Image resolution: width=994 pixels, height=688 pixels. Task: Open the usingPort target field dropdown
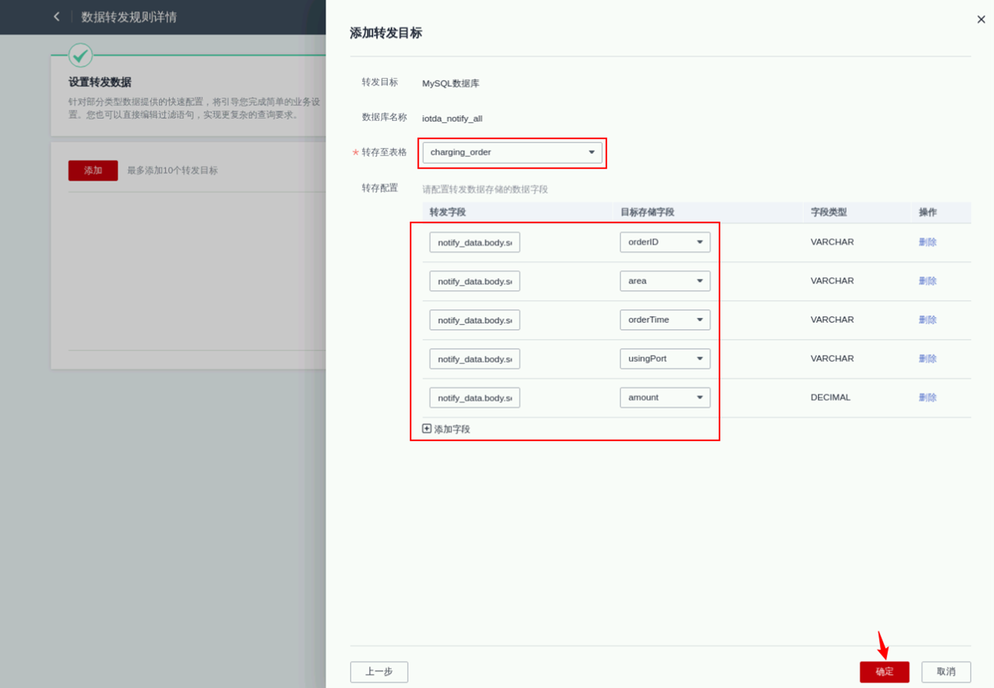[665, 359]
